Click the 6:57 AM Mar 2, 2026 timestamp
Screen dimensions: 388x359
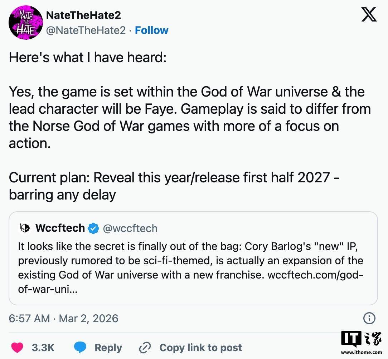[63, 318]
